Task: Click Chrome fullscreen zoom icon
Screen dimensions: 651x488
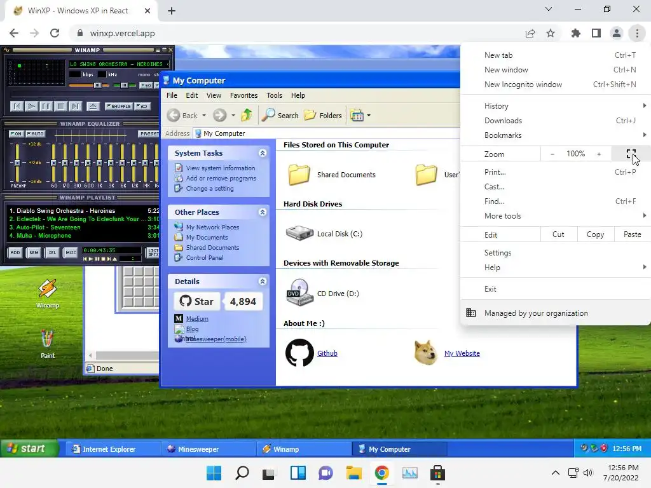Action: [x=631, y=154]
